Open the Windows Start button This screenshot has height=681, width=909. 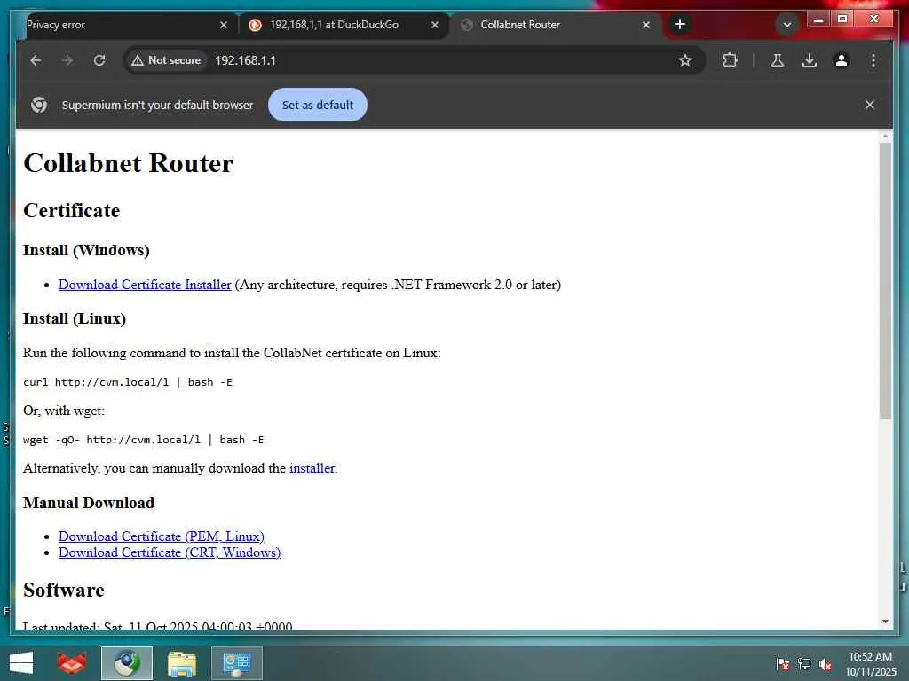click(x=21, y=663)
